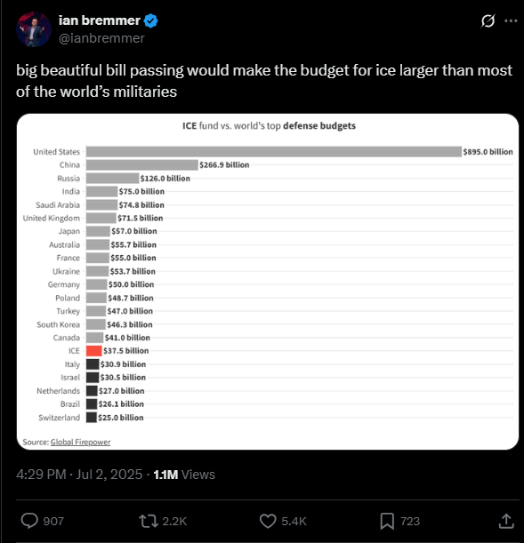524x543 pixels.
Task: Click the 4:29 PM Jul 2, 2025 timestamp
Action: pos(79,474)
